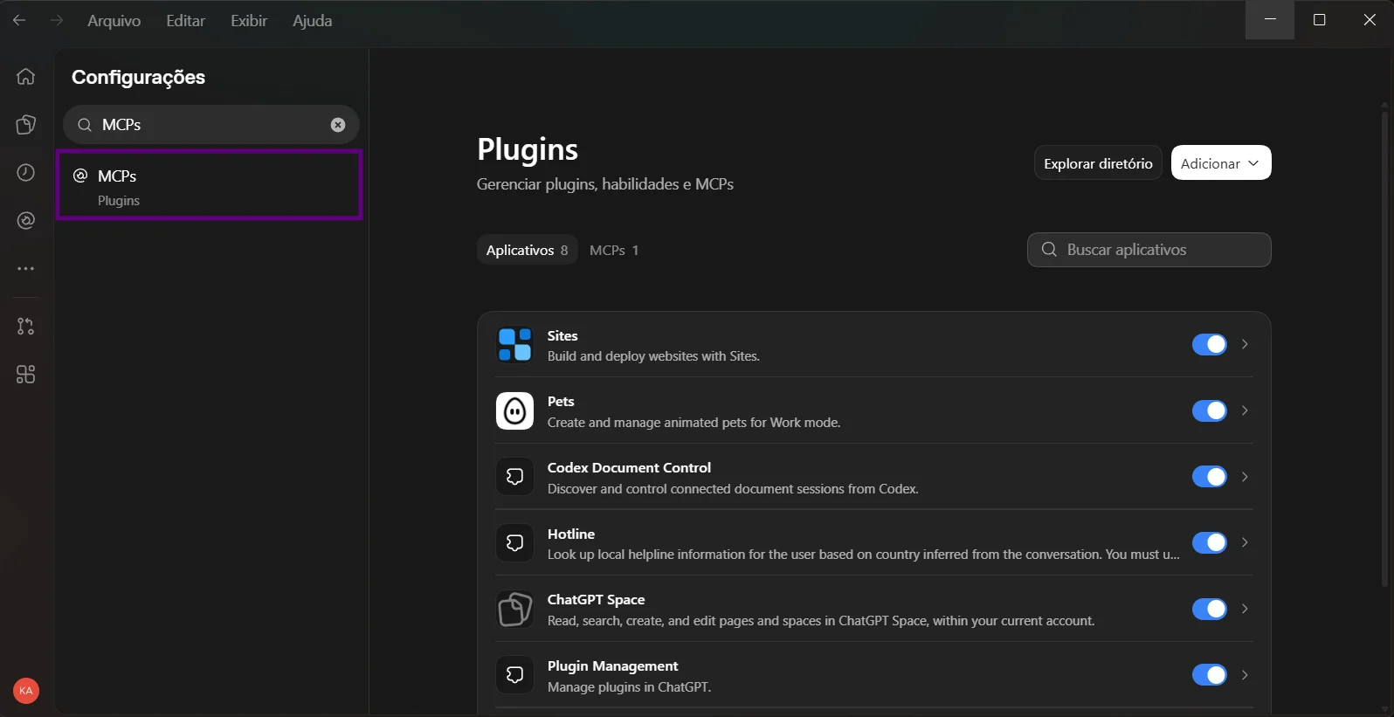Screen dimensions: 1394x717
Task: Click the KA user avatar
Action: [x=26, y=691]
